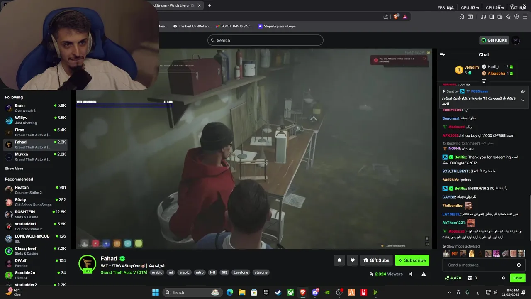Expand pinned message chevron
The width and height of the screenshot is (531, 299).
(523, 100)
